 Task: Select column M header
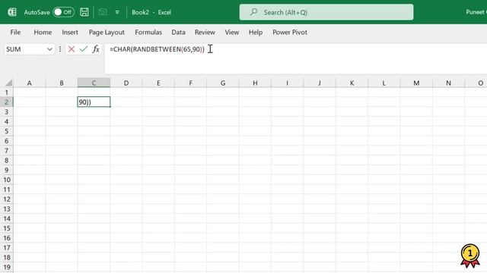pyautogui.click(x=416, y=83)
